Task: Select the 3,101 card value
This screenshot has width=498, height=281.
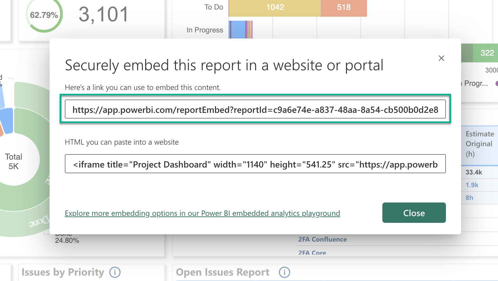Action: pyautogui.click(x=104, y=15)
